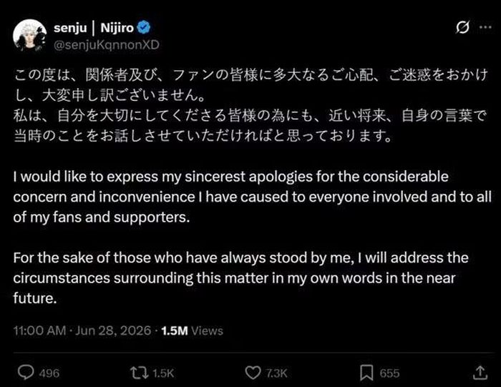The image size is (501, 387).
Task: Like the post with the heart icon
Action: tap(253, 373)
